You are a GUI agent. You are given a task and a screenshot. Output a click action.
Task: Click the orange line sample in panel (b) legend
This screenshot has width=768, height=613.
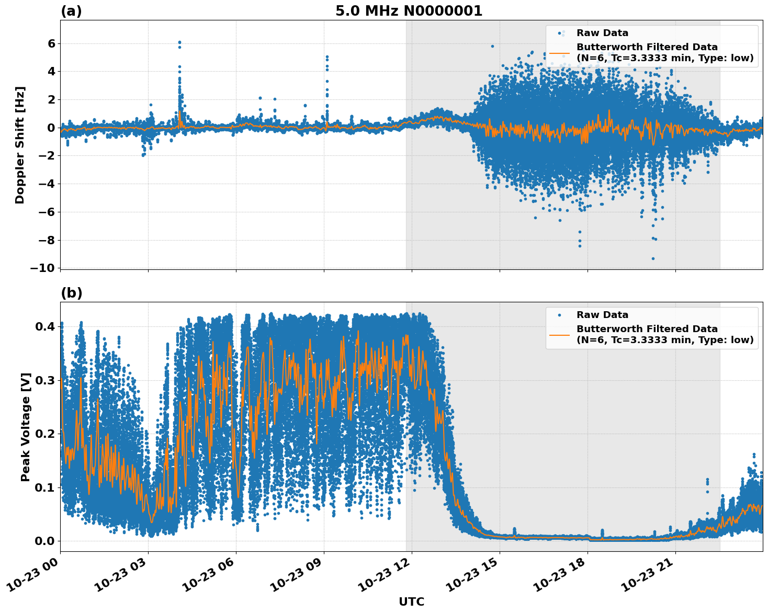pos(559,335)
